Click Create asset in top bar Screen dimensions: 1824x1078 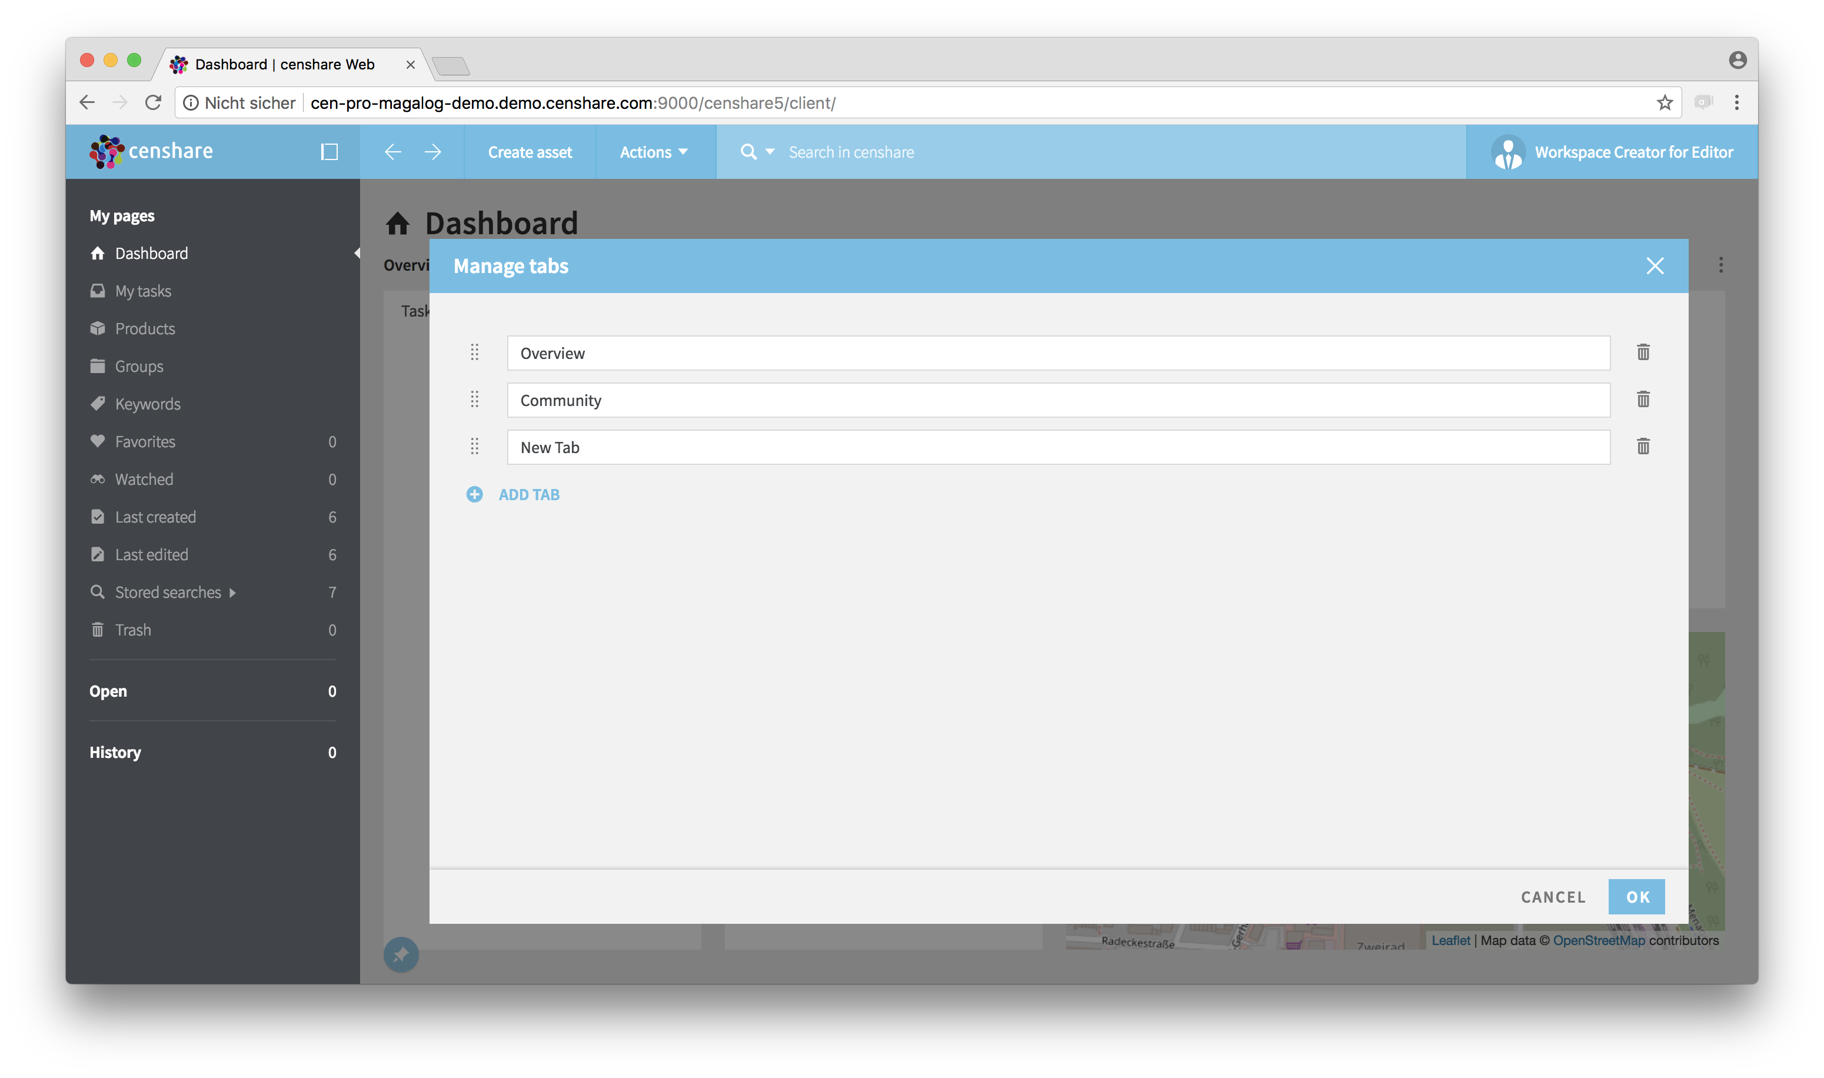tap(530, 152)
